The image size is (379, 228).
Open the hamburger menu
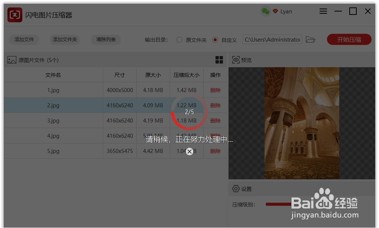323,11
